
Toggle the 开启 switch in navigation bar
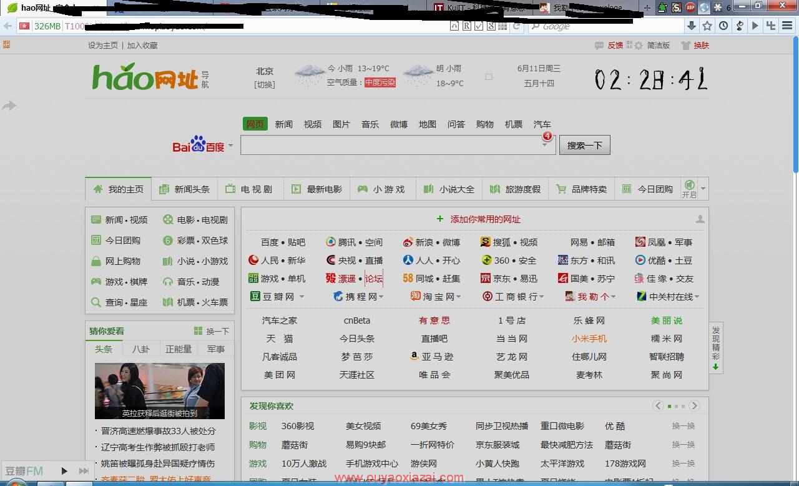[689, 189]
